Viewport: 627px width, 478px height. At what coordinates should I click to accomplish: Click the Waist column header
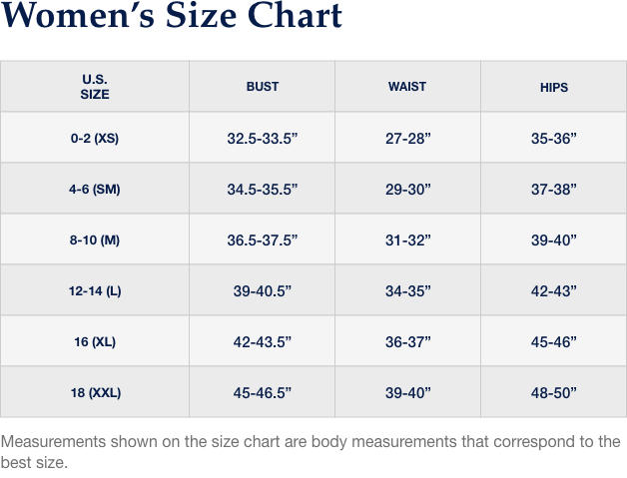click(x=407, y=87)
